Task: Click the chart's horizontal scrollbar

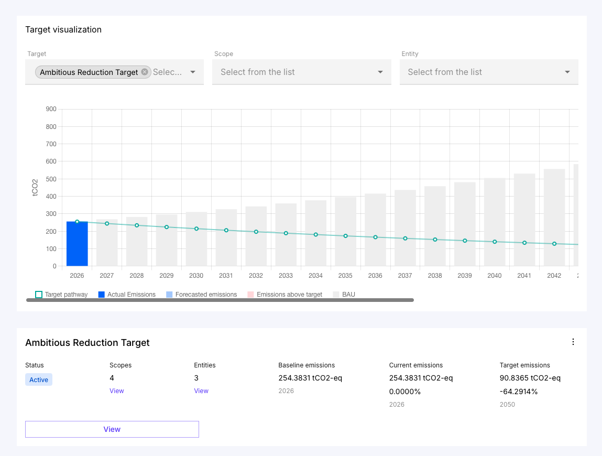Action: (x=220, y=300)
